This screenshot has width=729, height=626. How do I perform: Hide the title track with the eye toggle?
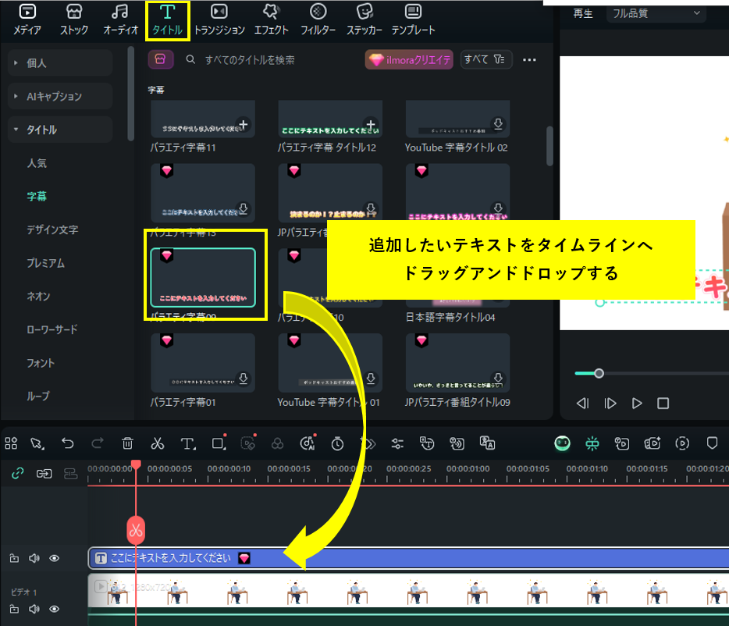click(x=54, y=558)
